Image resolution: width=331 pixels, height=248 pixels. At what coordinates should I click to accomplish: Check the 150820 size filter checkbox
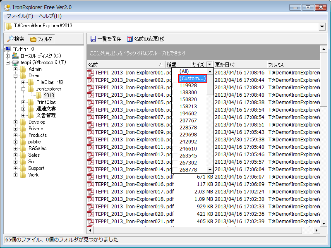click(175, 99)
